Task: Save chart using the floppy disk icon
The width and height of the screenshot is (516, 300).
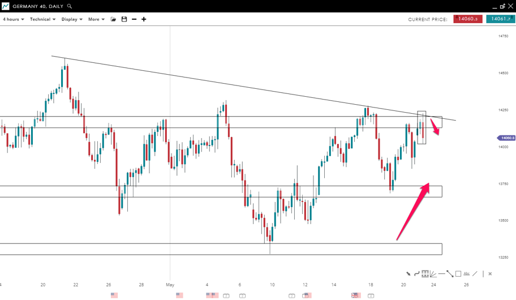Action: tap(124, 19)
